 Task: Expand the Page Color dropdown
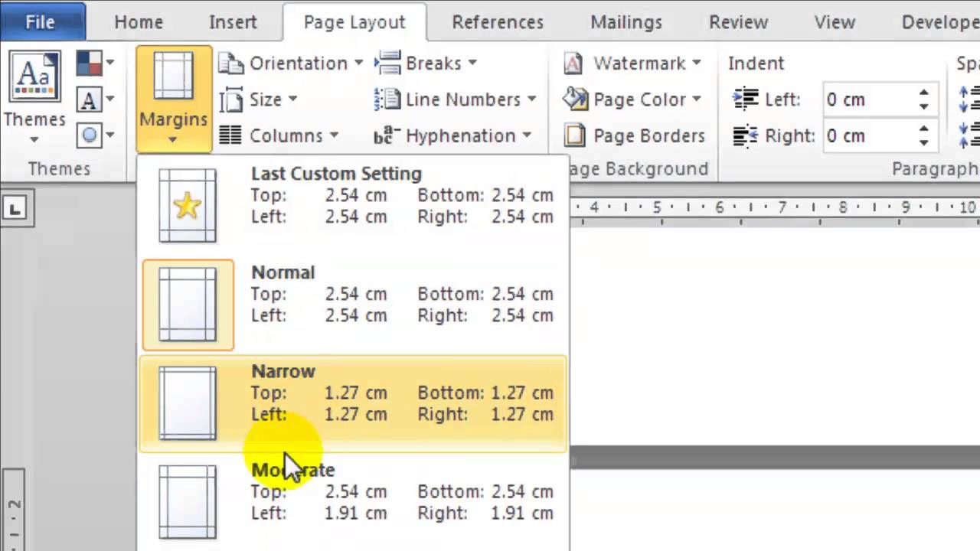tap(696, 100)
